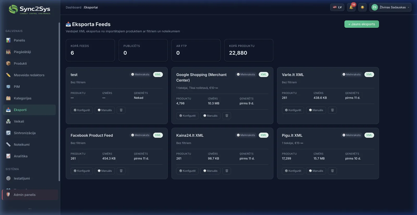
Task: Click the Dashboard breadcrumb link
Action: pos(73,7)
